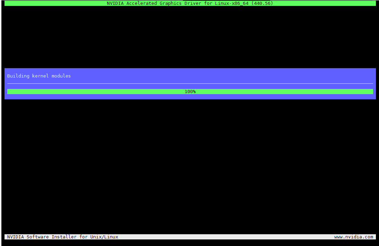Select the Graphics Driver text in header
The height and width of the screenshot is (246, 379).
point(181,3)
